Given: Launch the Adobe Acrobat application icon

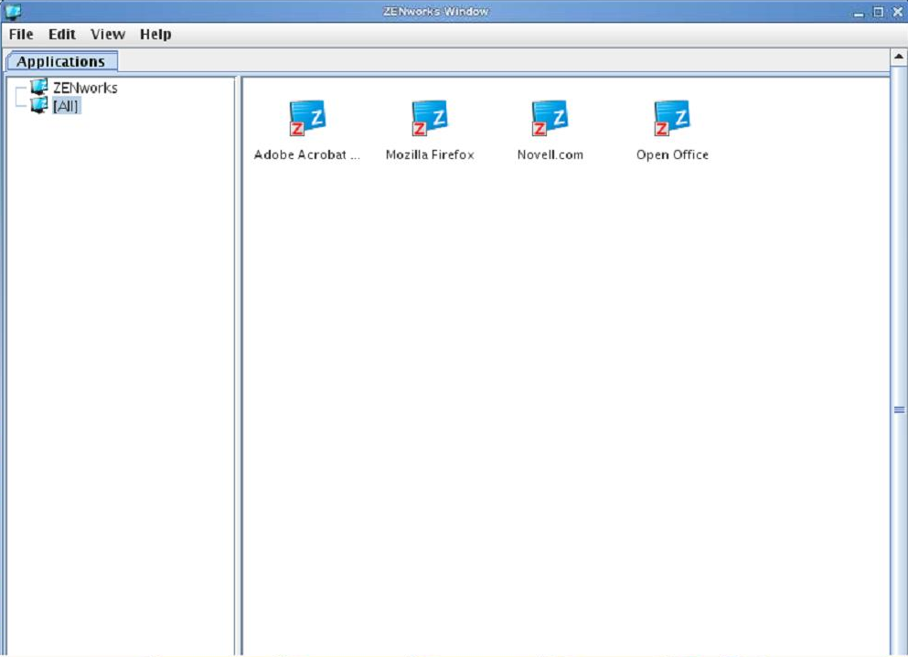Looking at the screenshot, I should coord(308,117).
